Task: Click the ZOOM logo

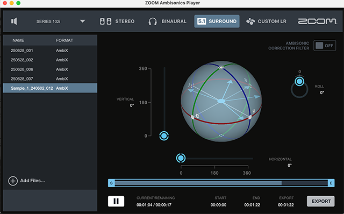Action: (x=317, y=22)
